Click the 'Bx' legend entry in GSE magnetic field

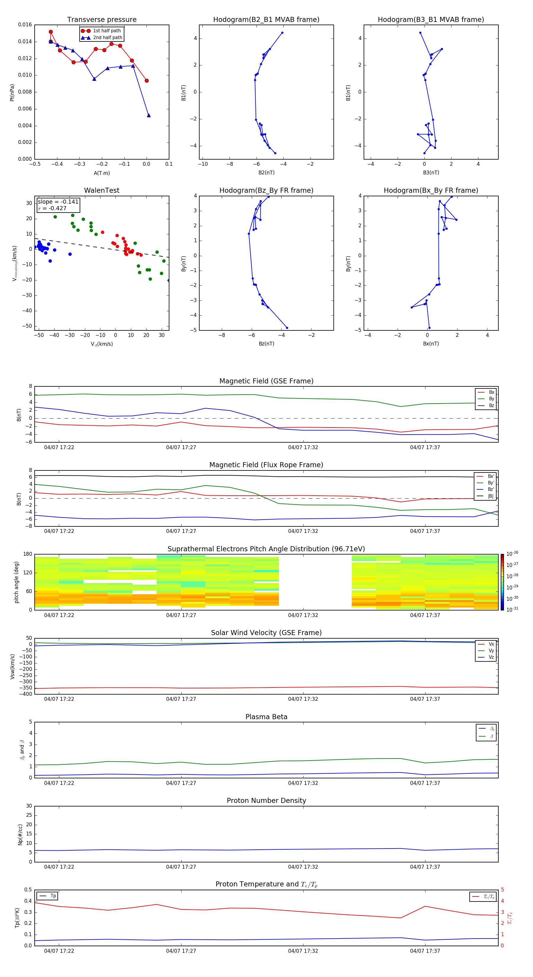click(486, 392)
